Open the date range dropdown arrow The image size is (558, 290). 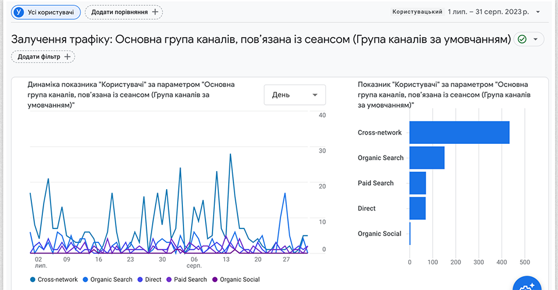coord(538,12)
